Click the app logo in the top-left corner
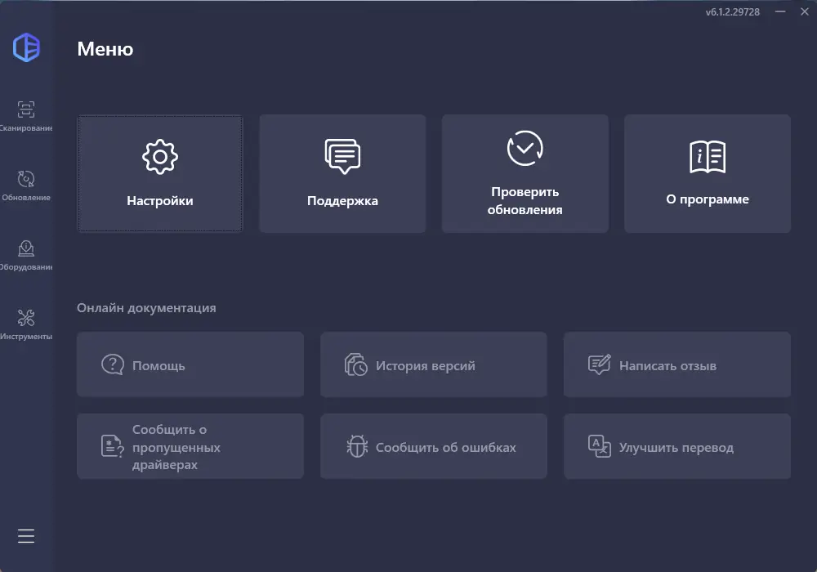Screen dimensions: 817x572 click(x=26, y=47)
